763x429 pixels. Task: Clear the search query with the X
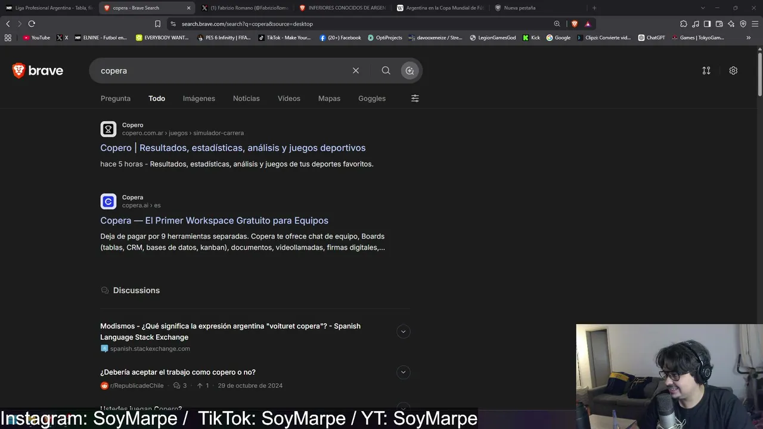pyautogui.click(x=356, y=70)
